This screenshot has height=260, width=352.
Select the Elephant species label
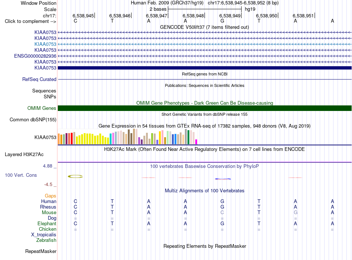click(x=47, y=223)
